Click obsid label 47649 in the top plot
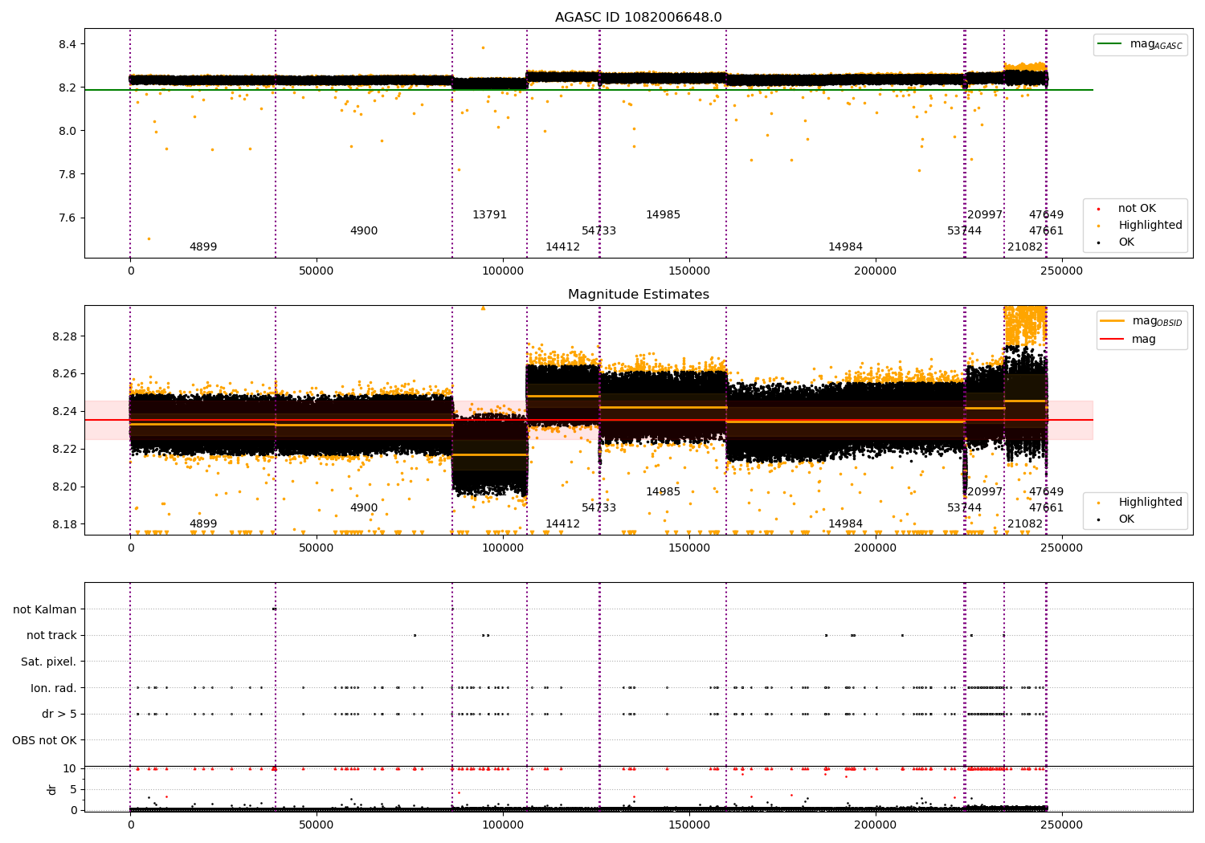1205x843 pixels. [1046, 215]
